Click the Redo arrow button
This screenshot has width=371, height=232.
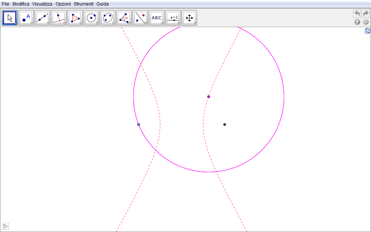[366, 14]
